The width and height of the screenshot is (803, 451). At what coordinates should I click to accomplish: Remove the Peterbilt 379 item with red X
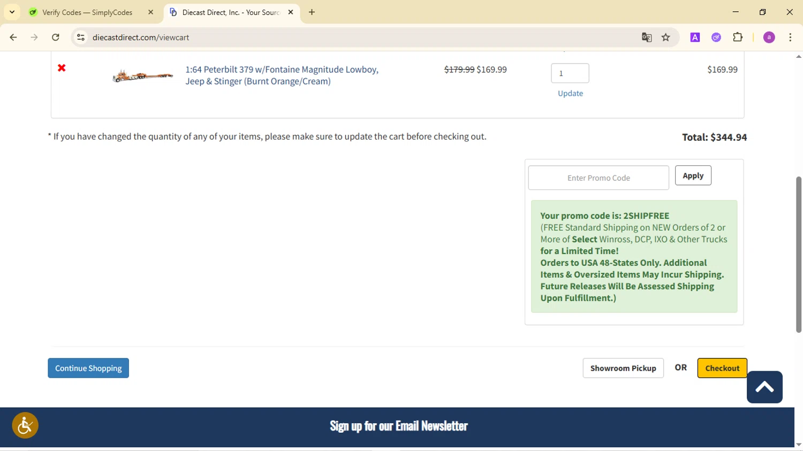[62, 68]
